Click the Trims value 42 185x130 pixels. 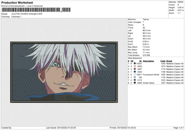pyautogui.click(x=144, y=28)
